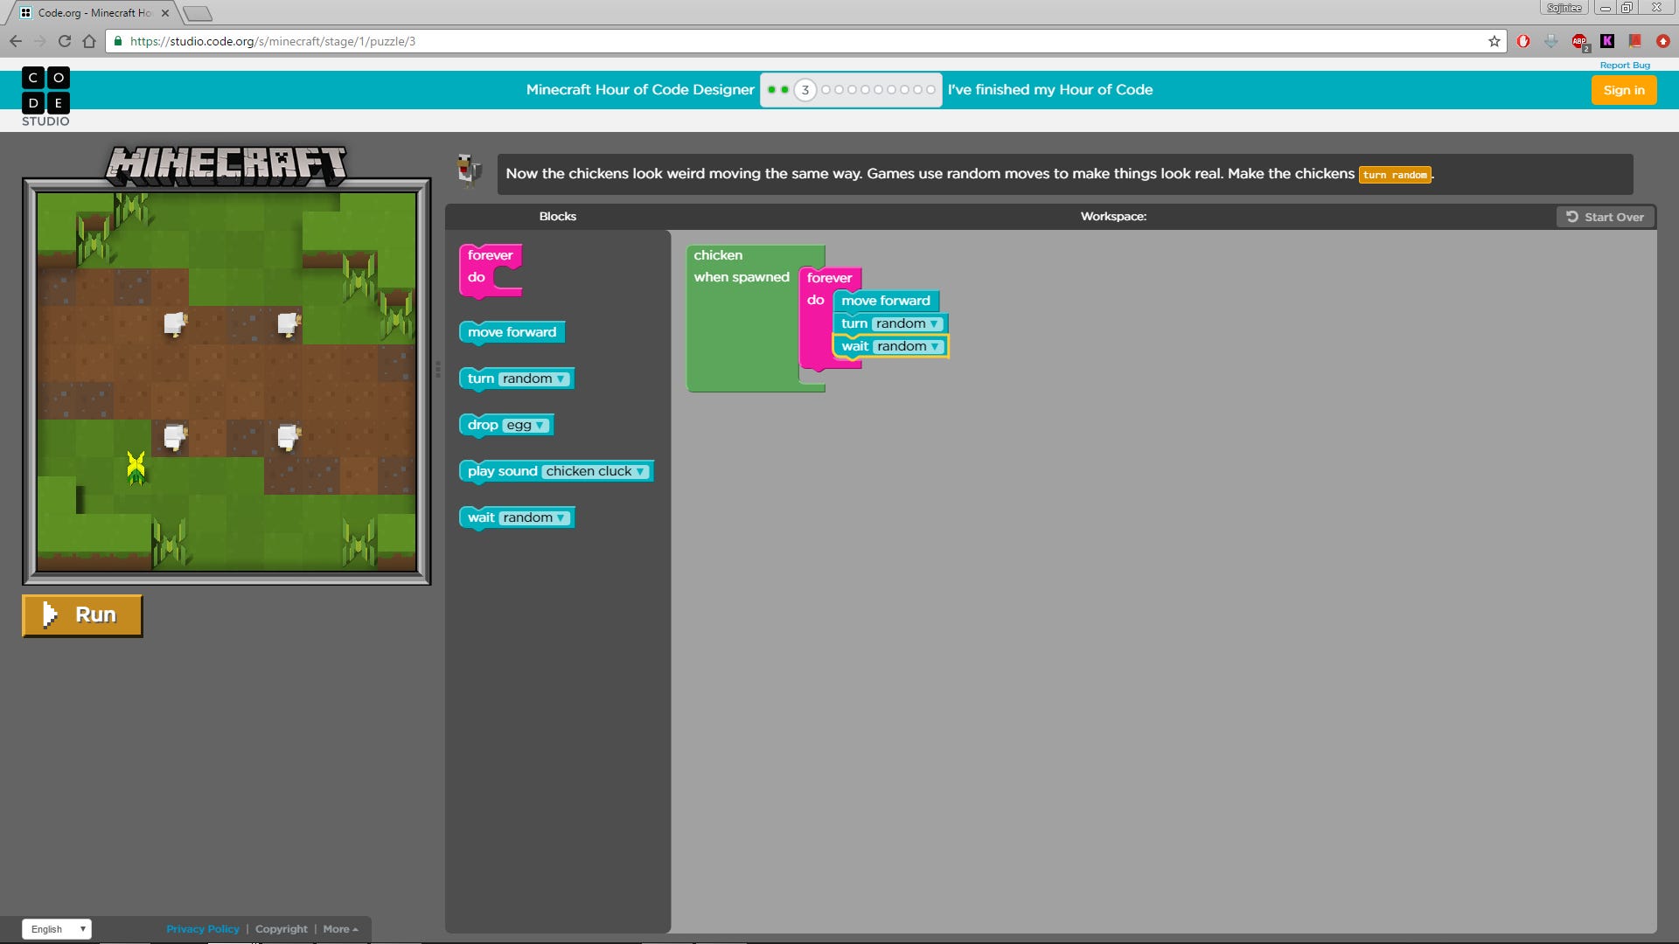Open drop egg dropdown in Blocks palette

point(526,426)
